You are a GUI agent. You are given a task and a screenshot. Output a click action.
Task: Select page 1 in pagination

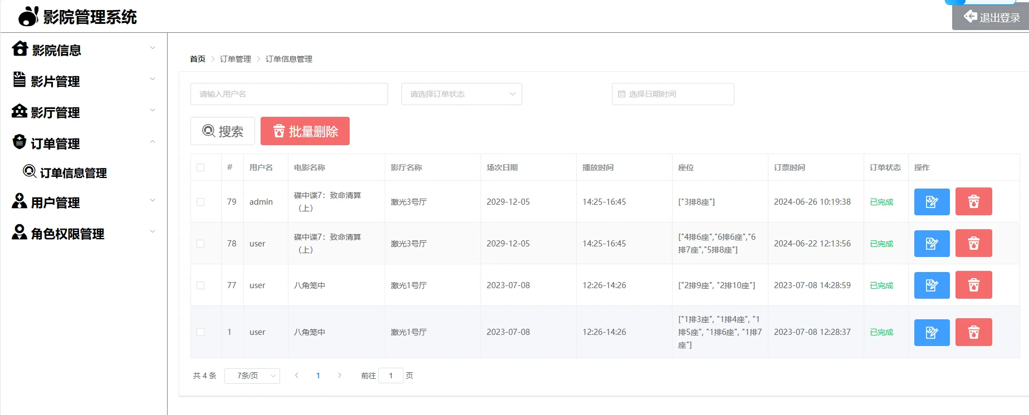pos(318,376)
